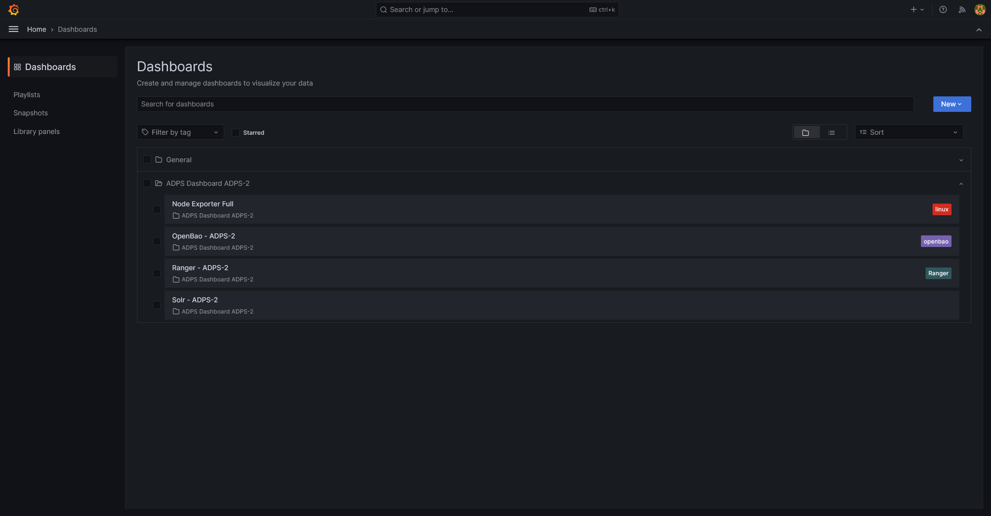Select Snapshots in the sidebar
The image size is (991, 516).
pos(31,113)
